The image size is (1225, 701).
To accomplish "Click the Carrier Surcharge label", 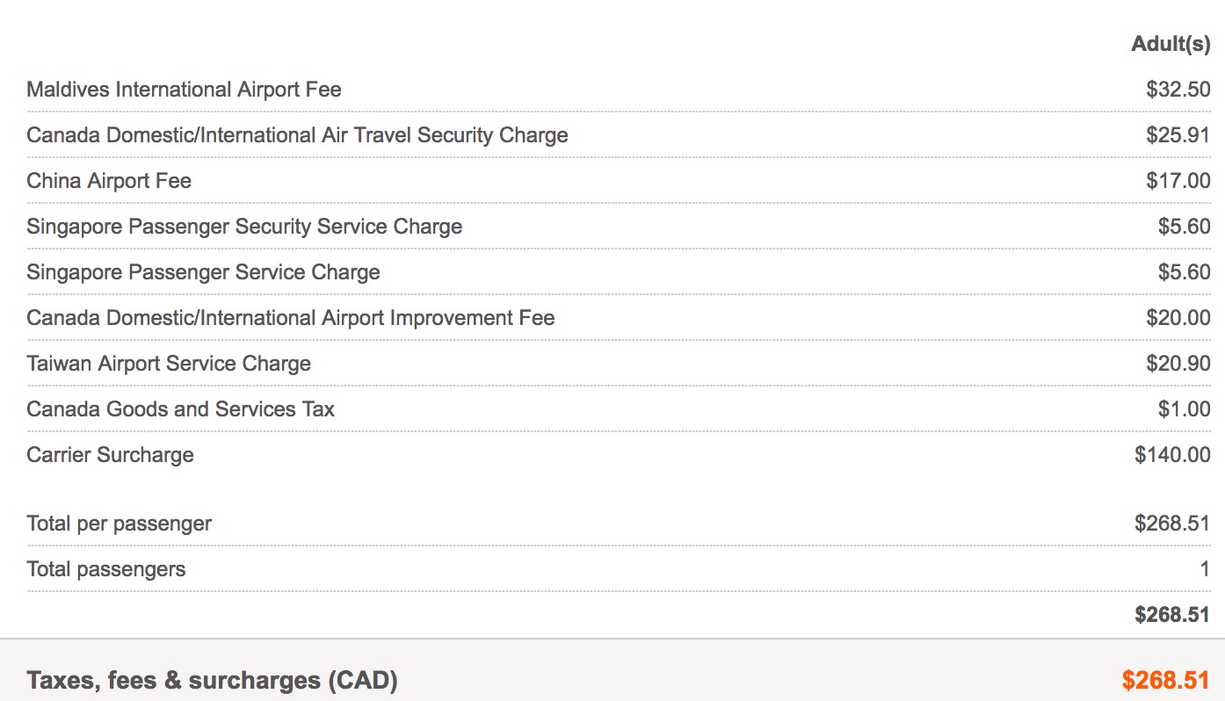I will 110,455.
